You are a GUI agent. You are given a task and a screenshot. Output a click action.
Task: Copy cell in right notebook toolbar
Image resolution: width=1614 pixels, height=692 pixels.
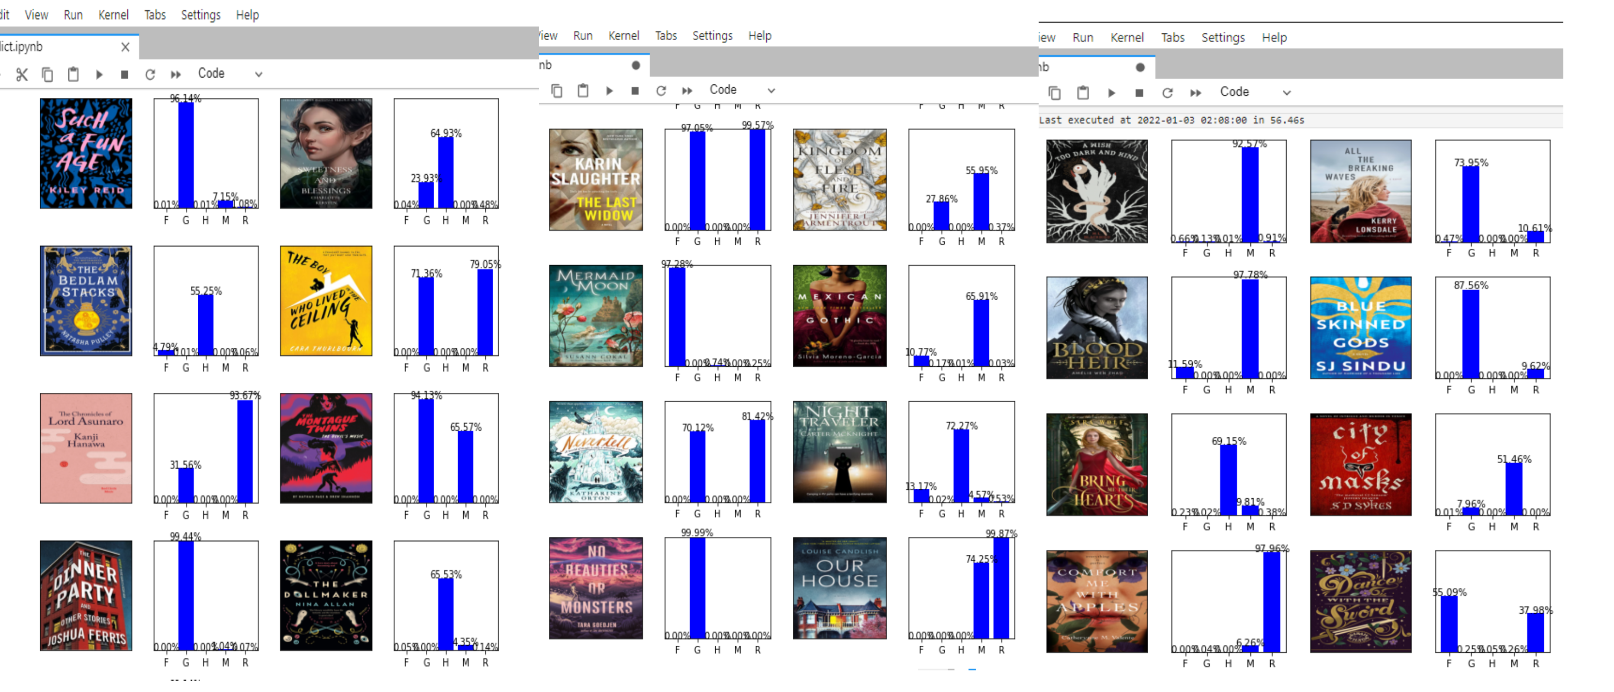1055,93
